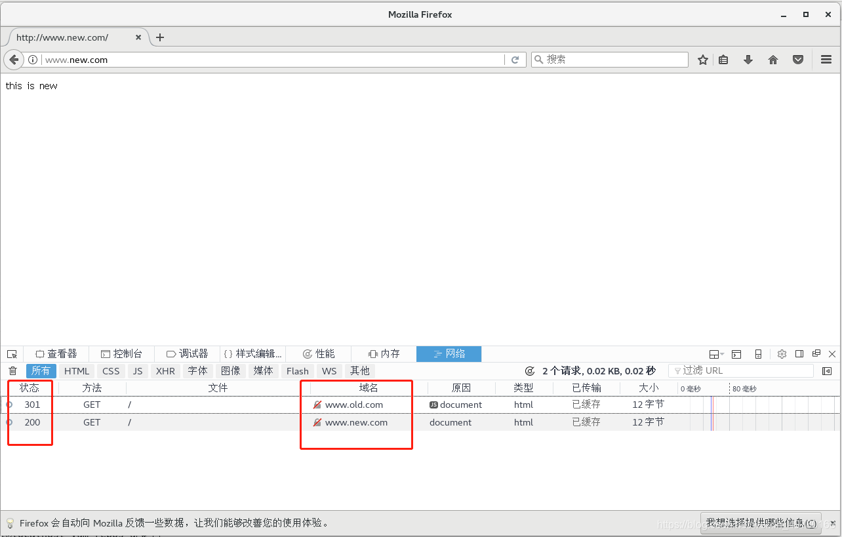Sort by 原因 cause column header
The height and width of the screenshot is (537, 842).
point(461,388)
